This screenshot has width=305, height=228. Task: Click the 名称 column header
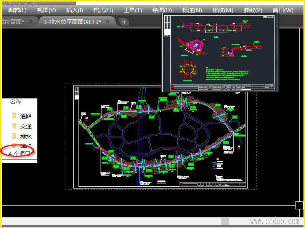[x=16, y=101]
